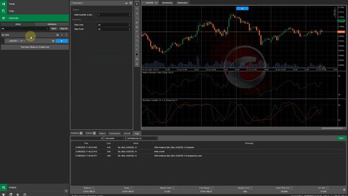Click Find more cBots on cTrader.com
The width and height of the screenshot is (348, 196).
pyautogui.click(x=35, y=47)
